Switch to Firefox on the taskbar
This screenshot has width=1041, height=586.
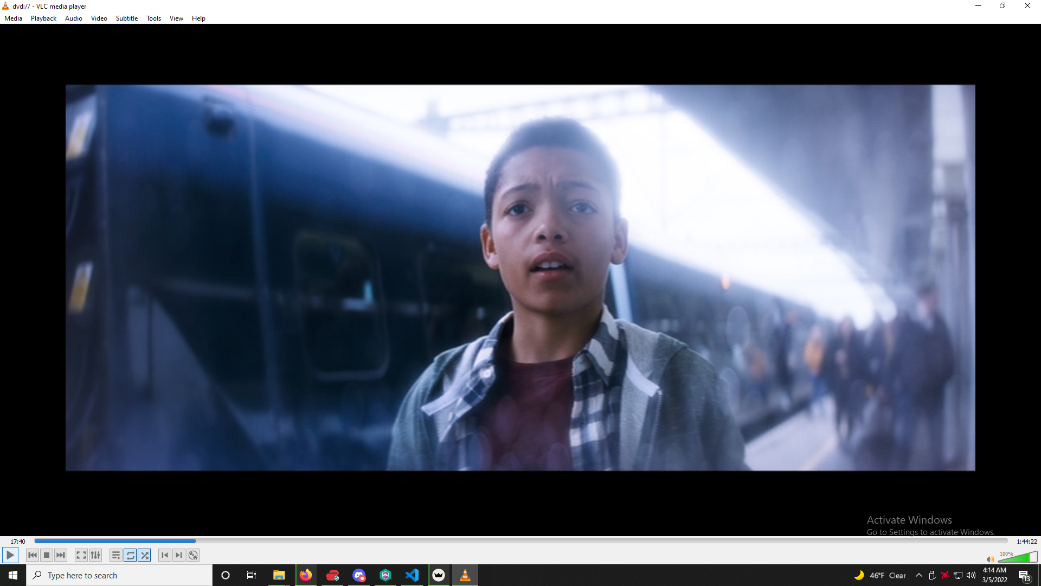(x=306, y=575)
